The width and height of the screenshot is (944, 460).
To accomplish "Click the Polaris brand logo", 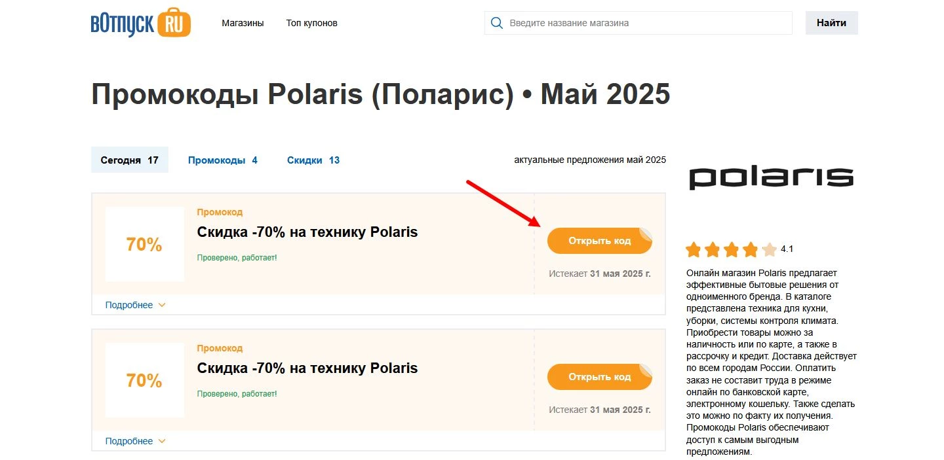I will pos(771,177).
